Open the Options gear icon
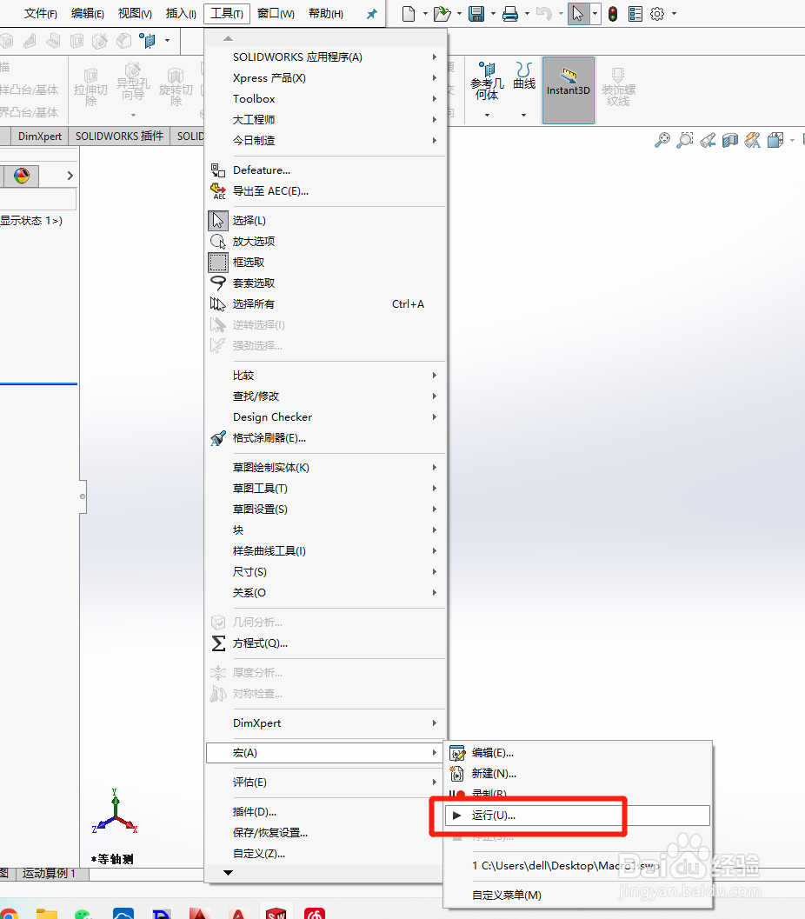This screenshot has width=805, height=919. tap(657, 14)
